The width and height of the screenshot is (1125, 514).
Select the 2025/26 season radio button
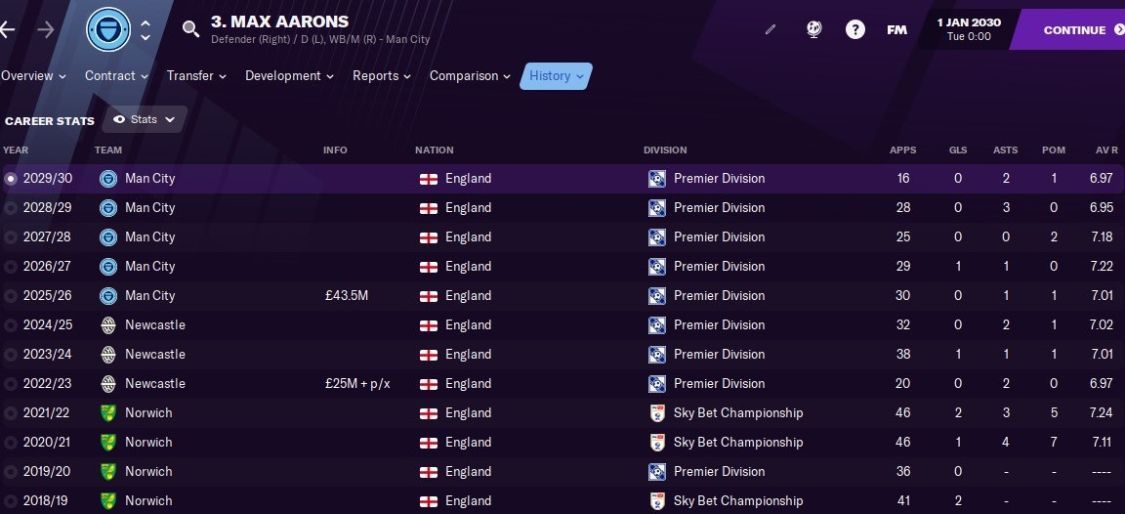pos(10,296)
